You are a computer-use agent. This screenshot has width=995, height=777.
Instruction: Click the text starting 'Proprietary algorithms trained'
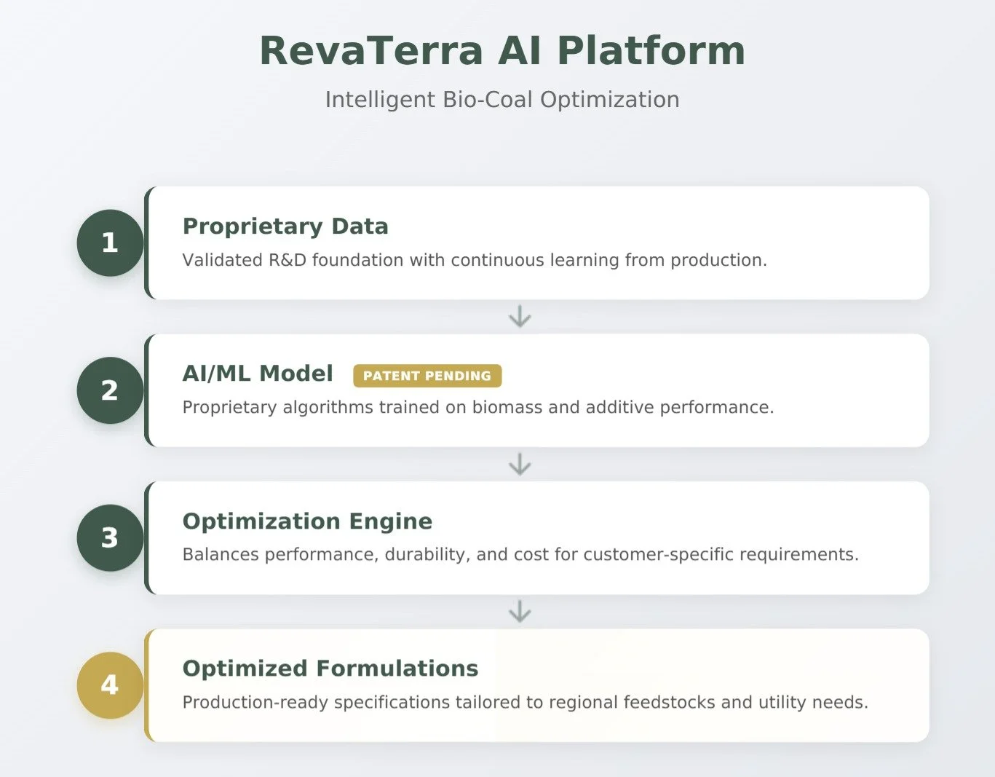coord(478,407)
